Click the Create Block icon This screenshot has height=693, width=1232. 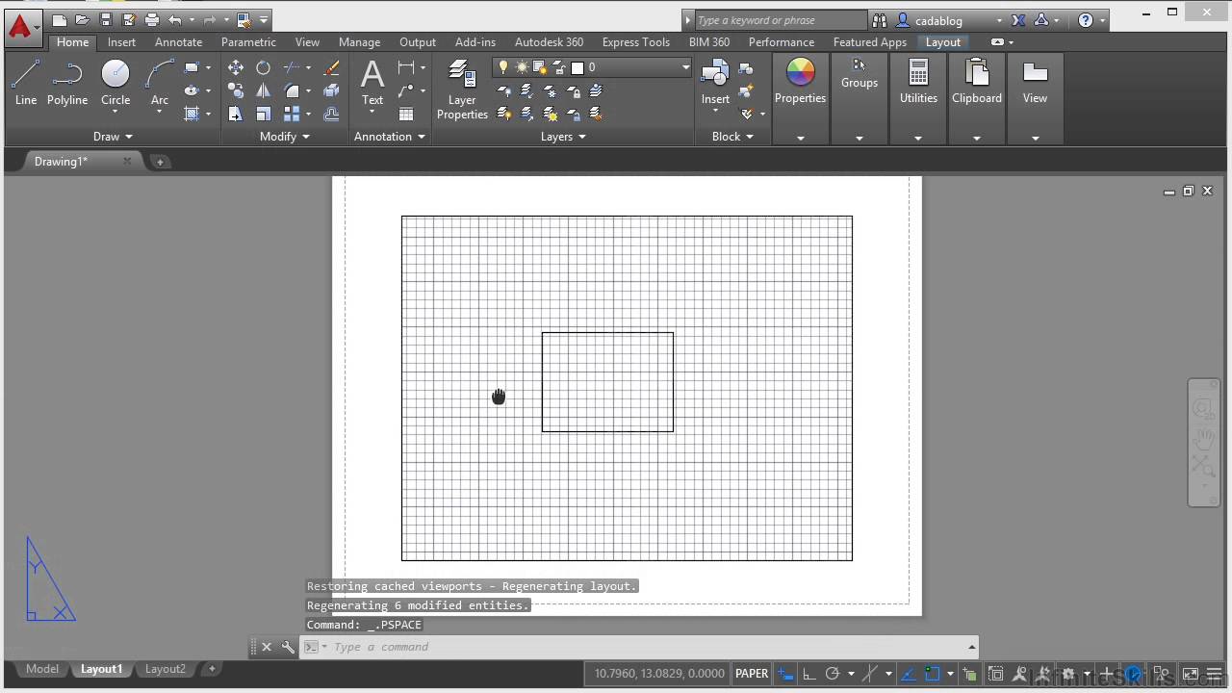(745, 68)
